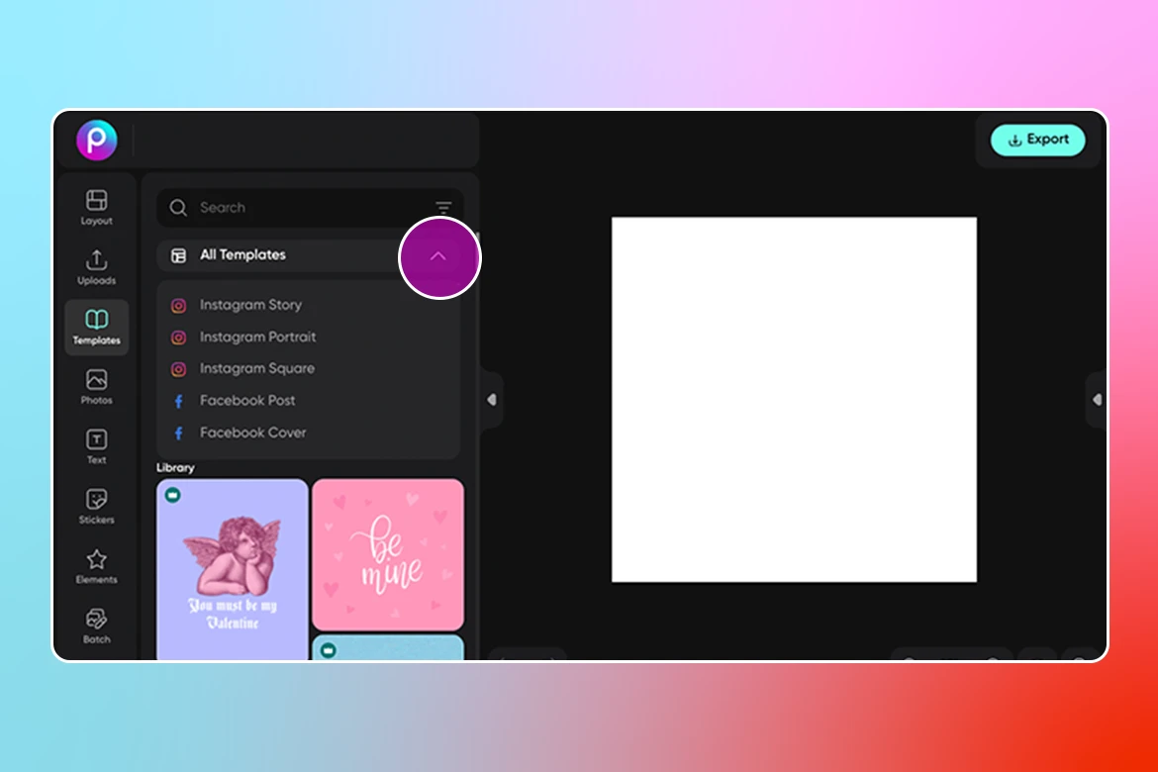Click the PicsArt logo icon
This screenshot has height=772, width=1158.
pyautogui.click(x=97, y=141)
